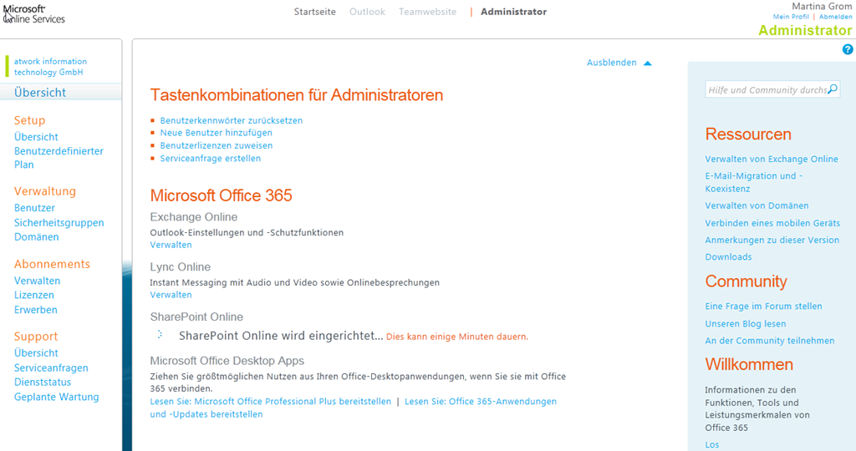Click the Community heading in right panel
This screenshot has width=856, height=451.
746,281
